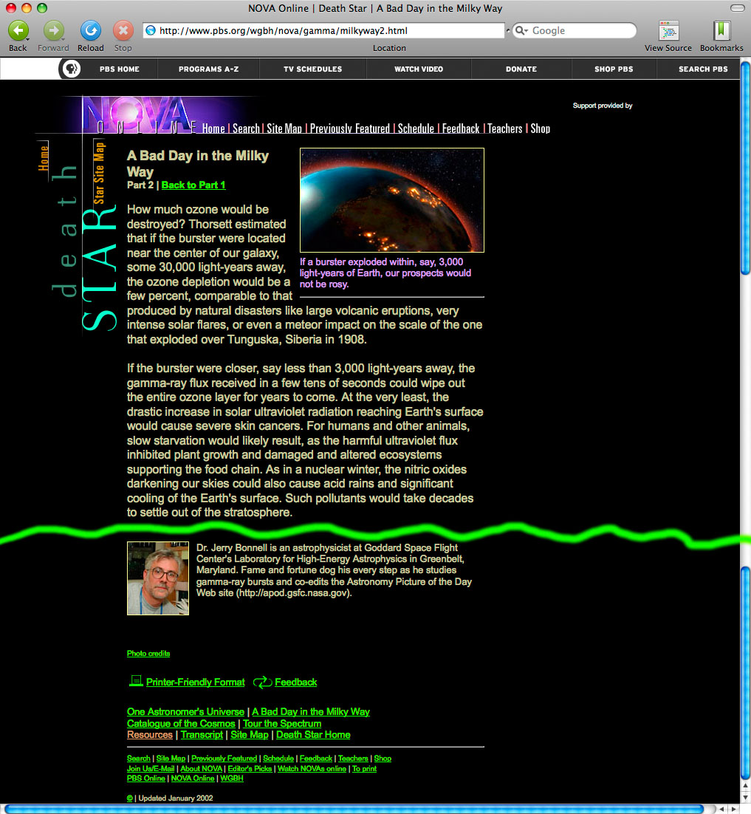
Task: Click Feedback in the NOVA header
Action: click(x=461, y=129)
